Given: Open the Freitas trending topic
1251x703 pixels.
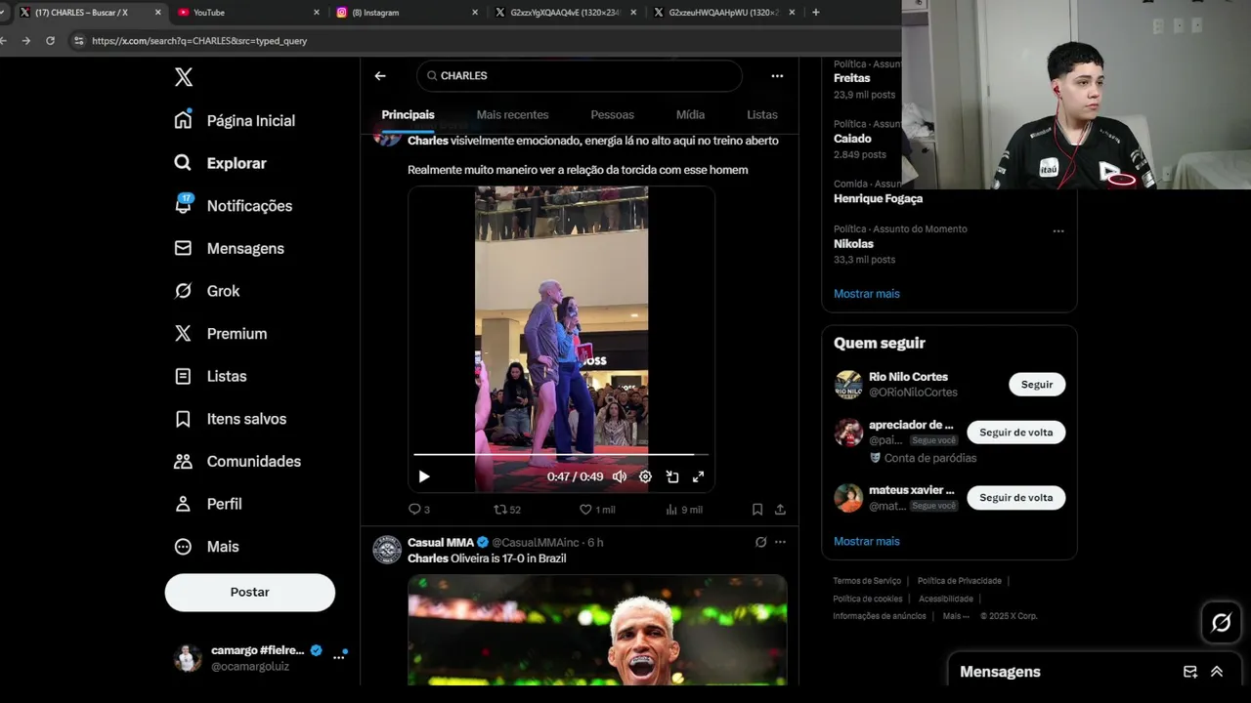Looking at the screenshot, I should point(852,78).
